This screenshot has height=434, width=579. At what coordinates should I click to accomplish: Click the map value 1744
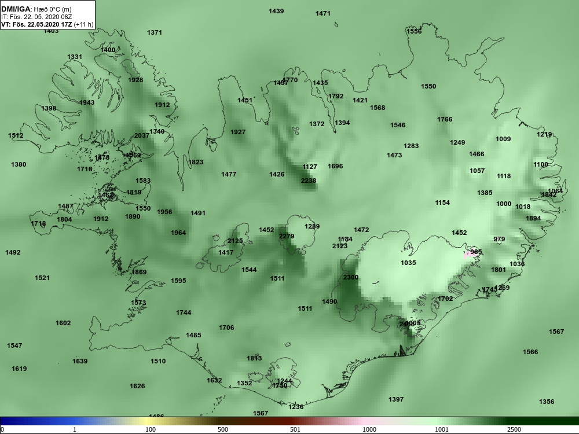[184, 312]
